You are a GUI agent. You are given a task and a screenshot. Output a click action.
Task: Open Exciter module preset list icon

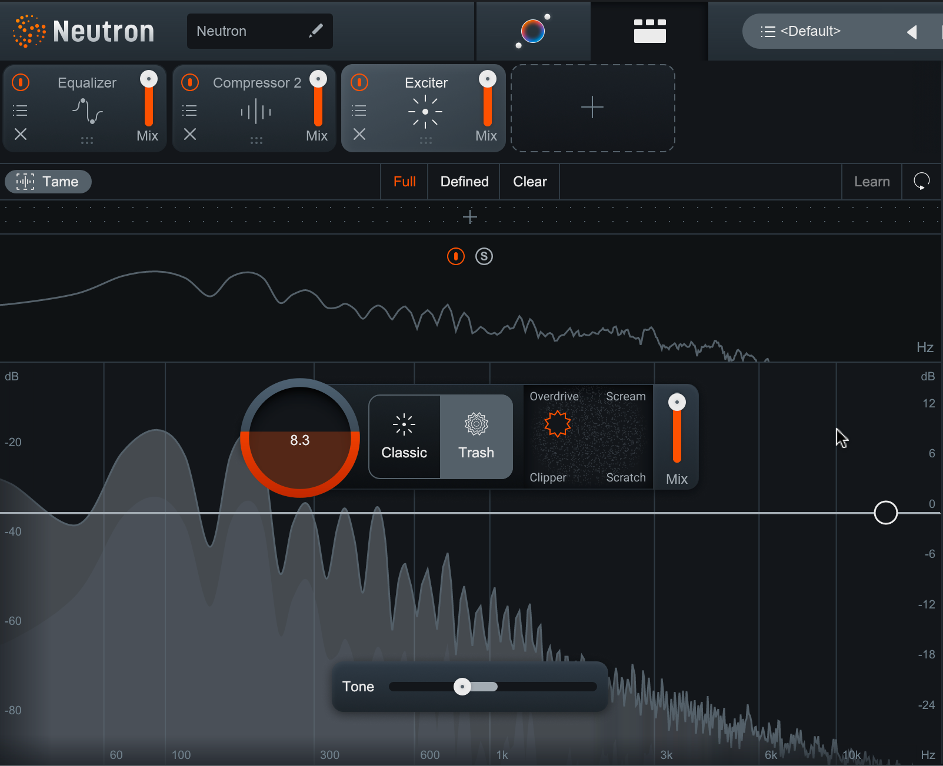[359, 111]
